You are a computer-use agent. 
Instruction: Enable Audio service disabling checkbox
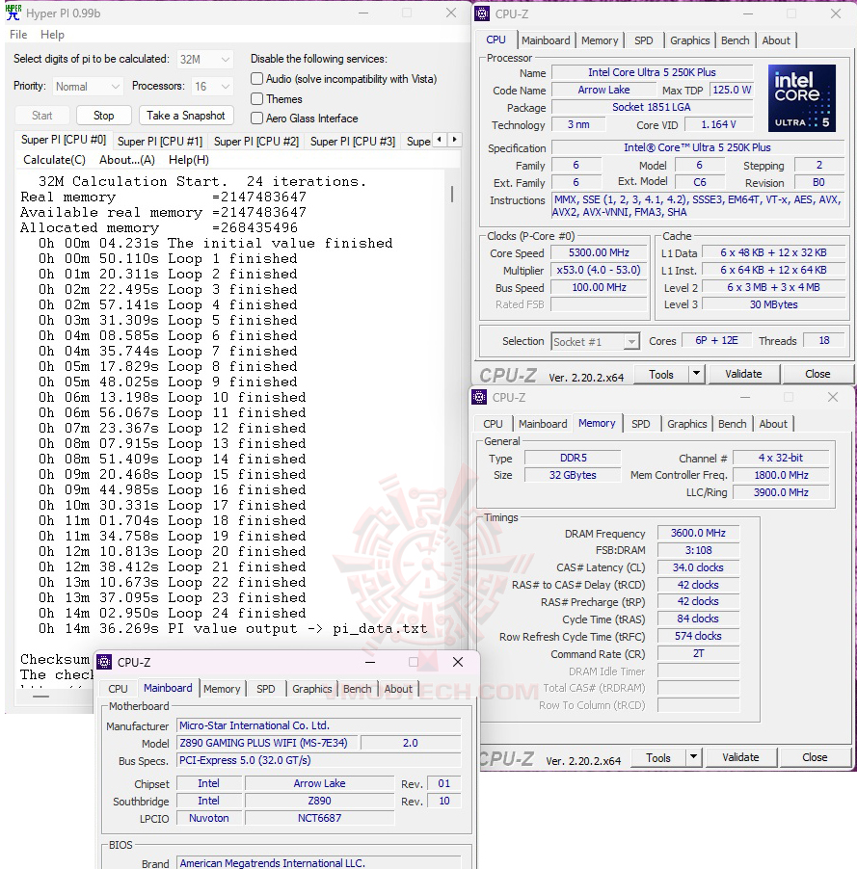coord(256,79)
